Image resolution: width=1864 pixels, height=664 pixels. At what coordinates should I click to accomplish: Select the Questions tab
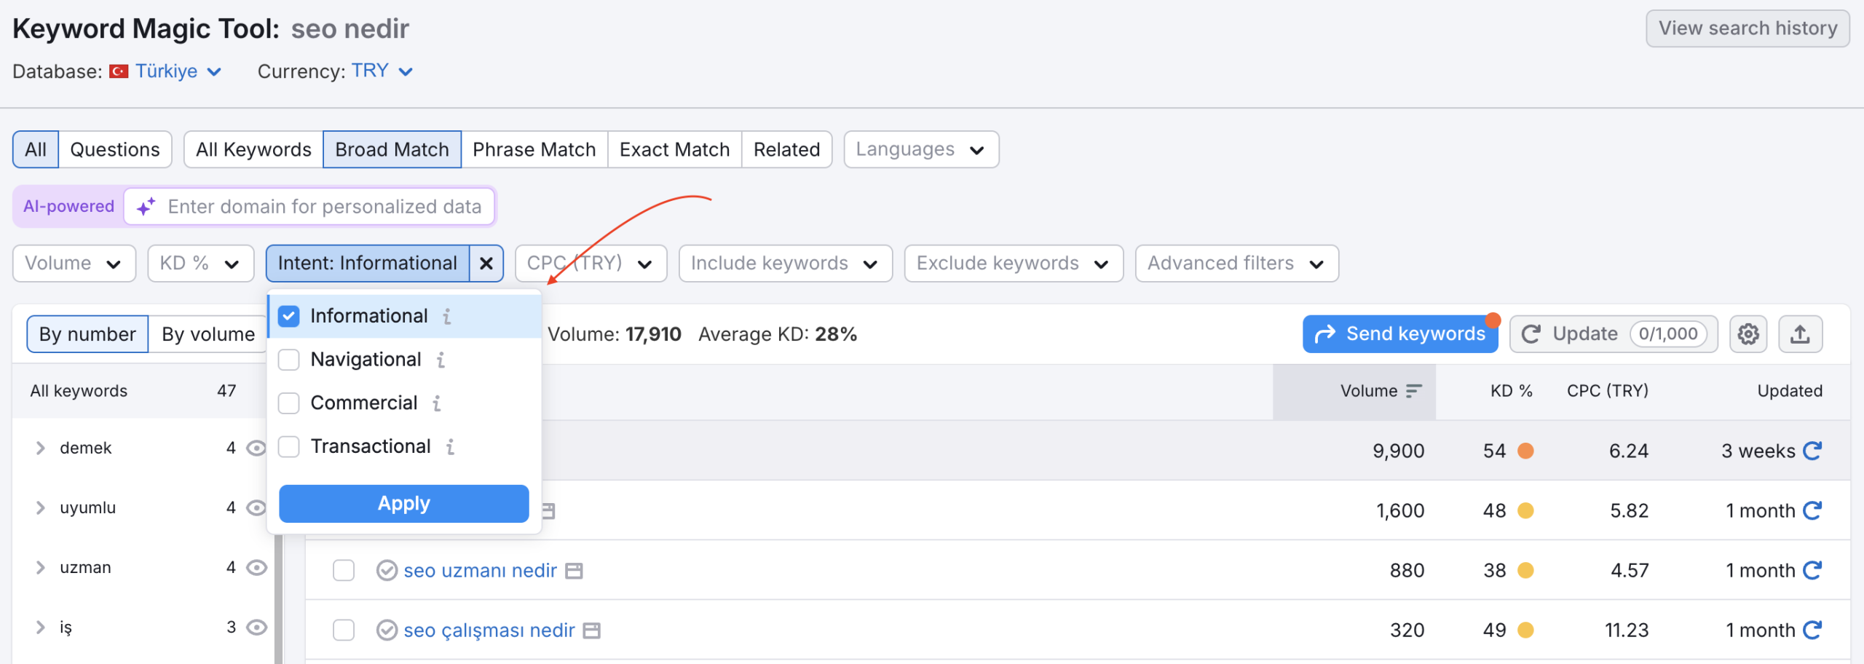(x=114, y=150)
